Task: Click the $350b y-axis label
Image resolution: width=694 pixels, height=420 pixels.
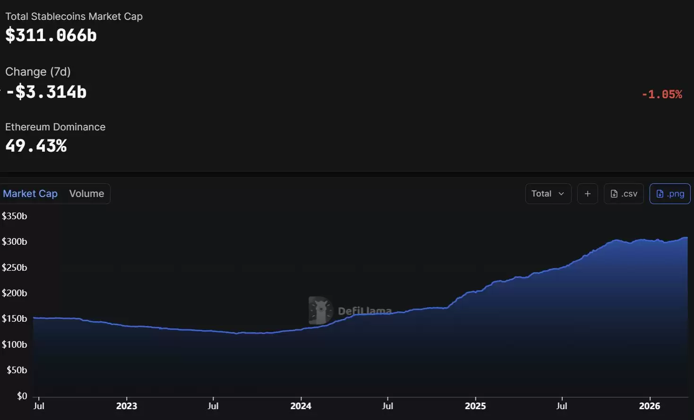Action: pyautogui.click(x=15, y=216)
